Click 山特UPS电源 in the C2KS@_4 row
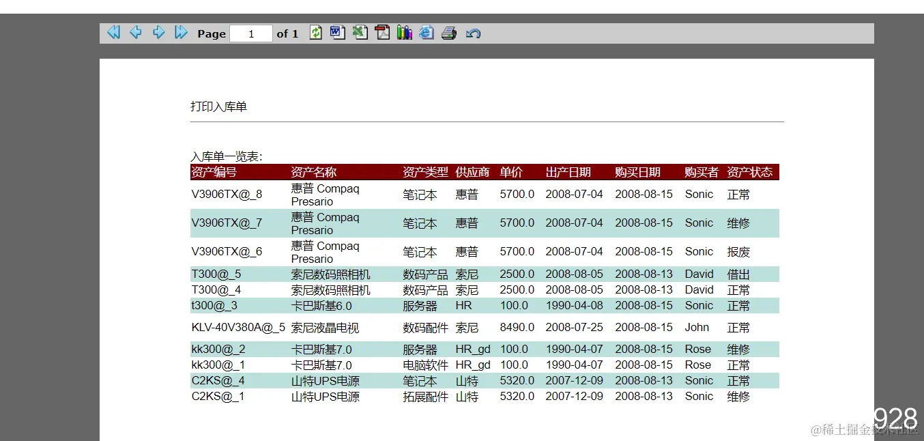 [x=326, y=381]
